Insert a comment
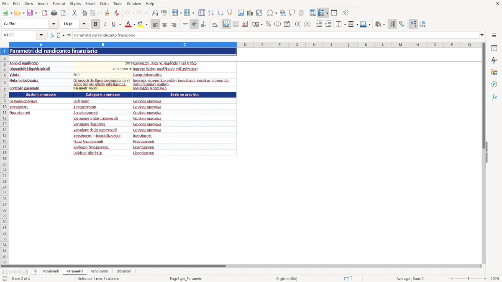This screenshot has height=282, width=502. [292, 13]
